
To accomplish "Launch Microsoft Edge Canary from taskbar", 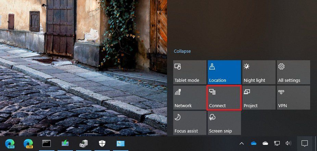I will (x=28, y=143).
